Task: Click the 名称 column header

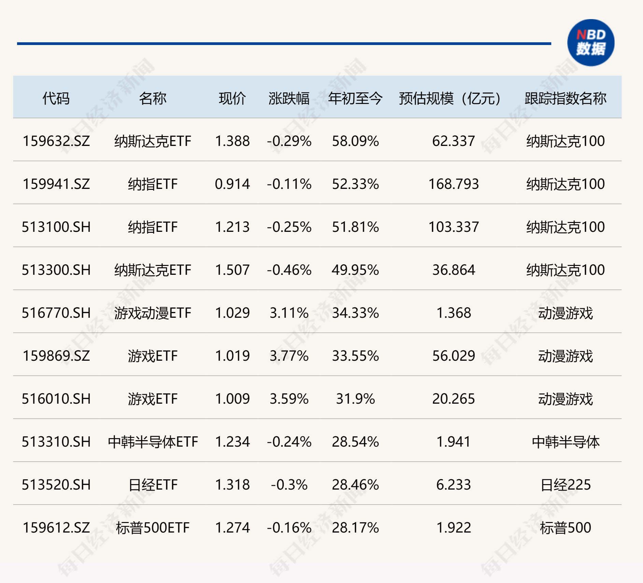Action: (153, 99)
